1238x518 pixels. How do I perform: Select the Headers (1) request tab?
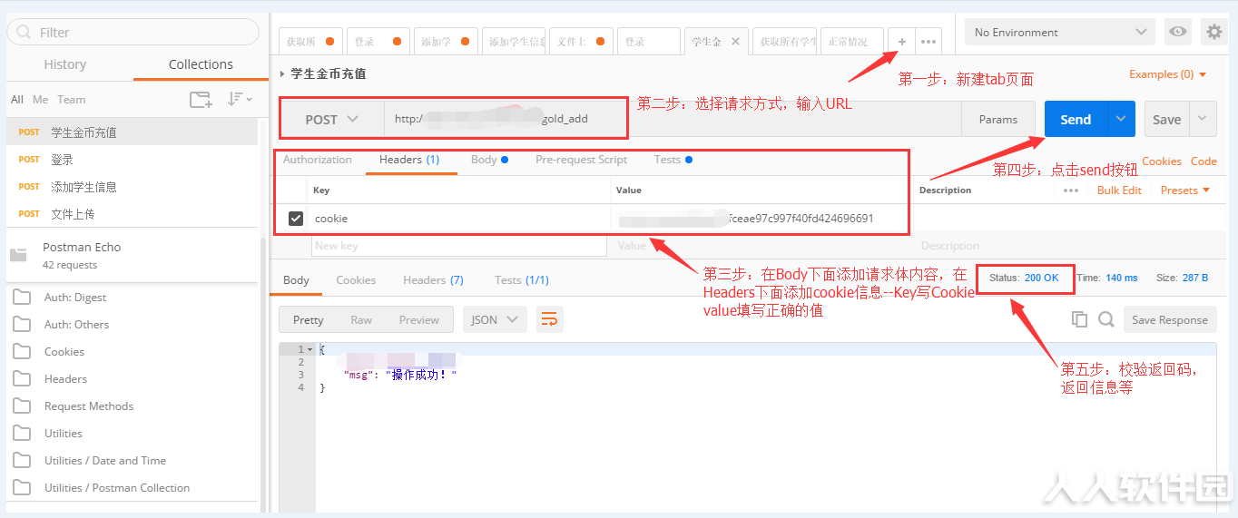[x=409, y=160]
